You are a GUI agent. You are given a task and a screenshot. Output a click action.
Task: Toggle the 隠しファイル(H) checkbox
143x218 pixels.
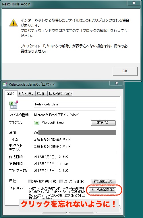(61, 181)
